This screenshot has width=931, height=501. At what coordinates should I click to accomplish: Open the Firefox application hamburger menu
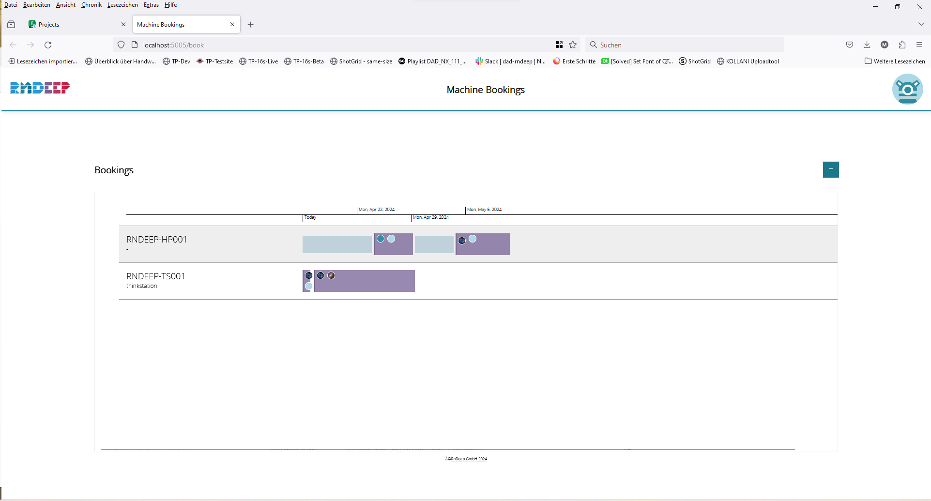[x=919, y=45]
